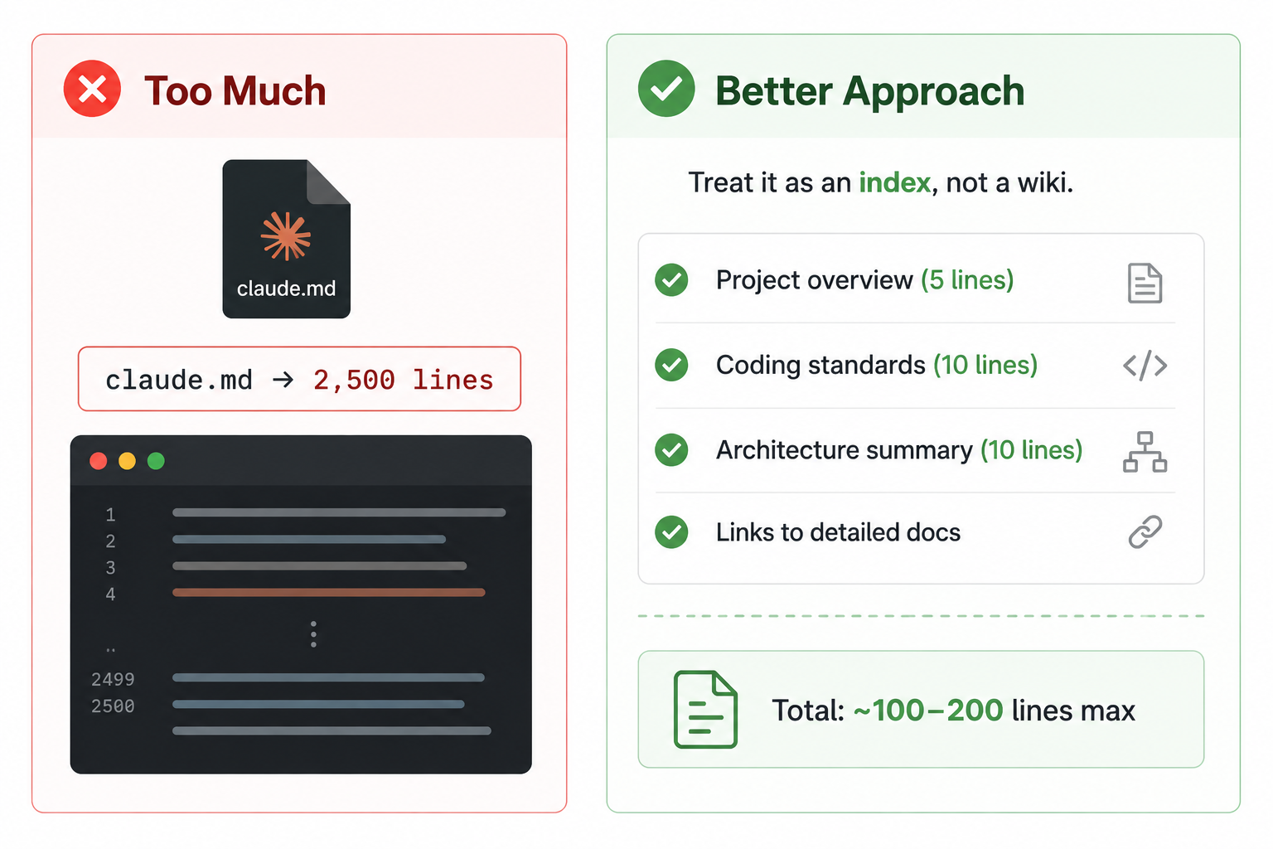This screenshot has height=849, width=1273.
Task: Click the vertical ellipsis in the code editor
Action: point(313,634)
